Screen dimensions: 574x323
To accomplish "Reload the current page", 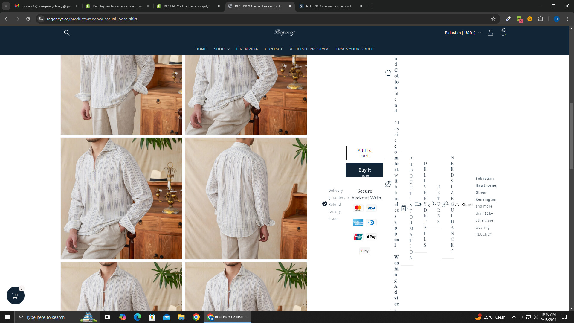I will pyautogui.click(x=28, y=19).
